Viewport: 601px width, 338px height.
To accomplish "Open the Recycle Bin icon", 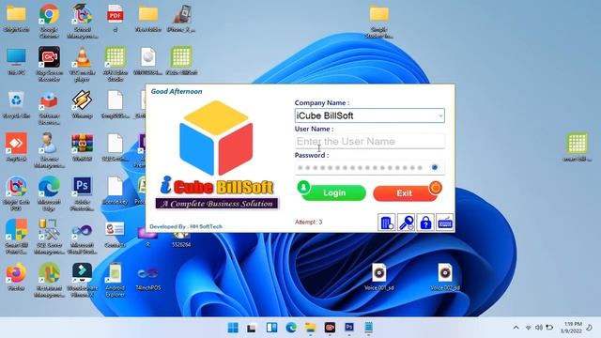I will [16, 104].
